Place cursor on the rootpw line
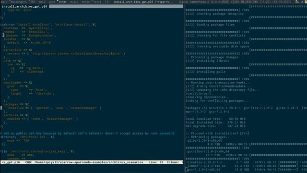Screen dimensions: 307x173 [26, 32]
